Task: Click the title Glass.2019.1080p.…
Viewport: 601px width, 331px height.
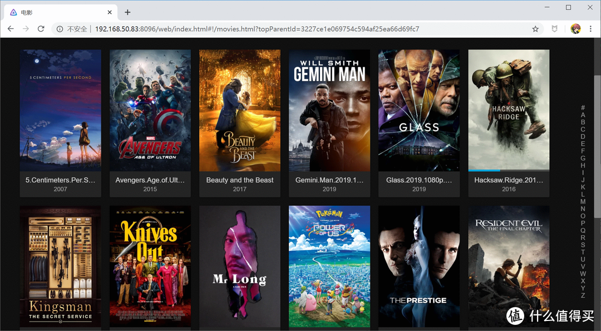Action: pos(419,180)
